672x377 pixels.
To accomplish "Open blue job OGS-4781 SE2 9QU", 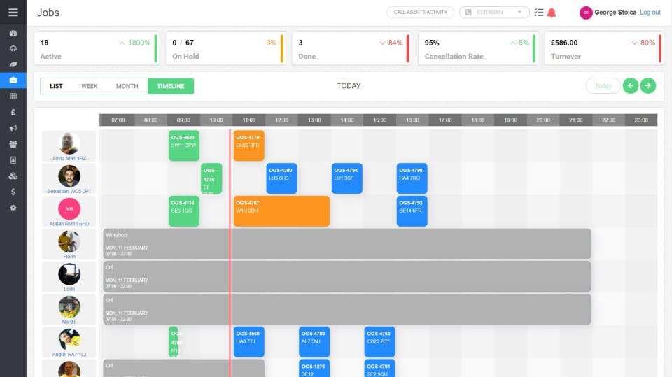I will pos(379,369).
